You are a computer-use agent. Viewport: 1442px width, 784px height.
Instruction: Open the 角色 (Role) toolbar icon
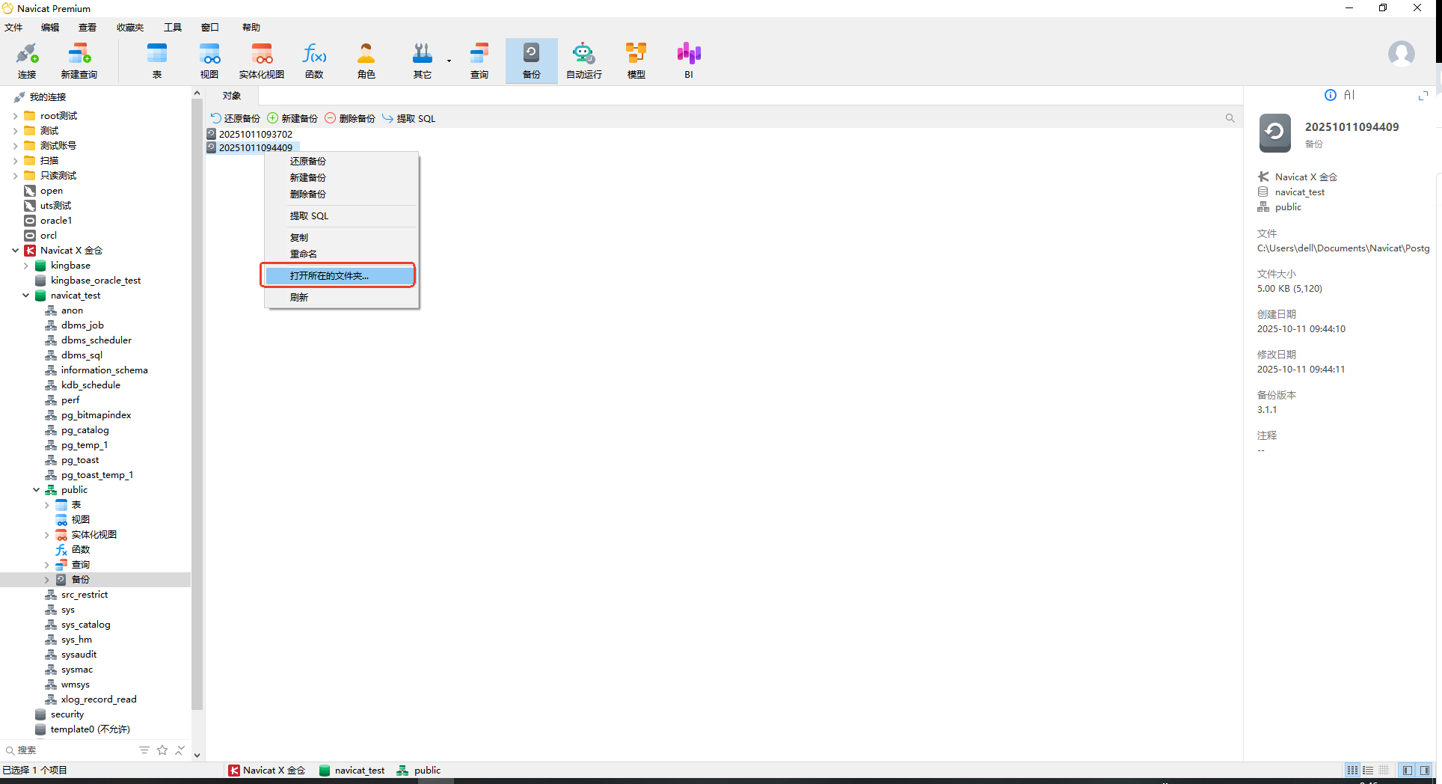click(366, 61)
